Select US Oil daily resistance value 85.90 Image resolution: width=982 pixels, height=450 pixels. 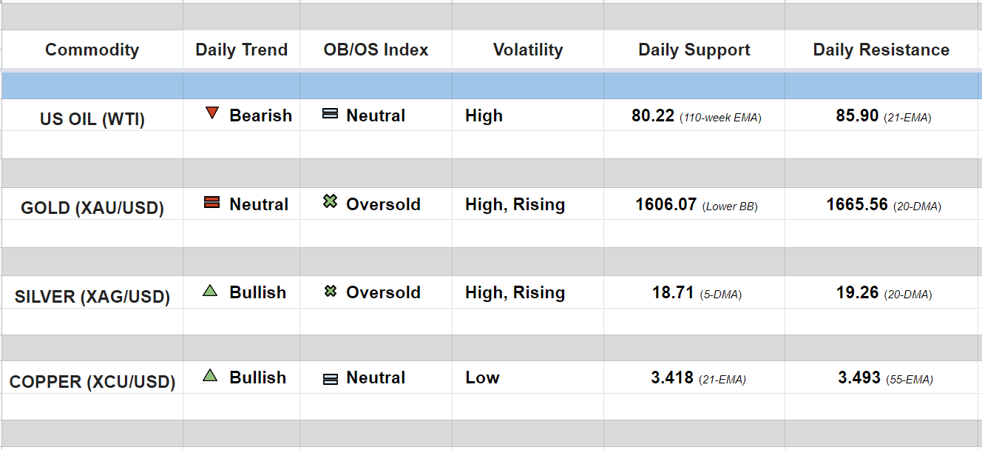857,115
